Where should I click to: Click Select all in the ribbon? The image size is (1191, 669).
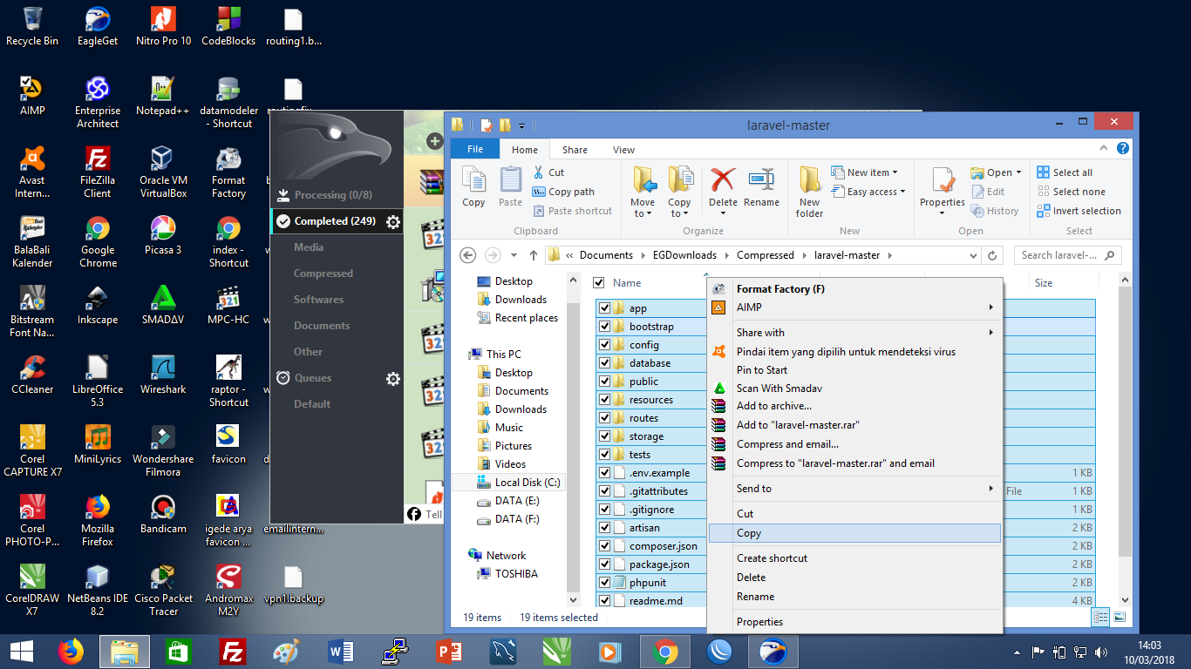[1064, 172]
